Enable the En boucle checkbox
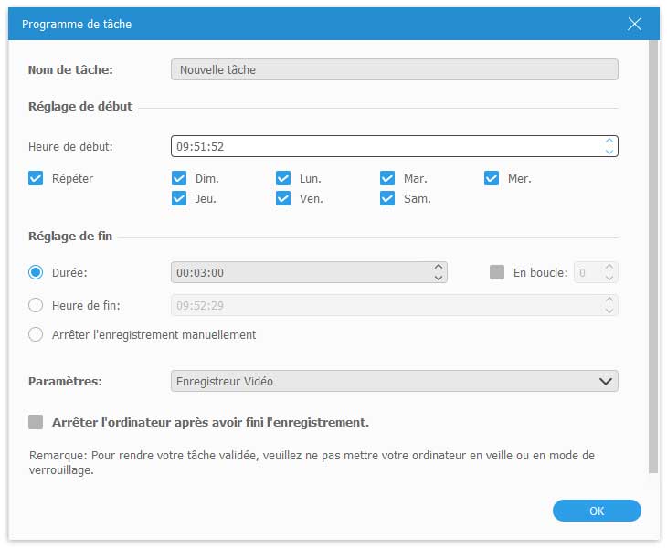 (x=497, y=272)
